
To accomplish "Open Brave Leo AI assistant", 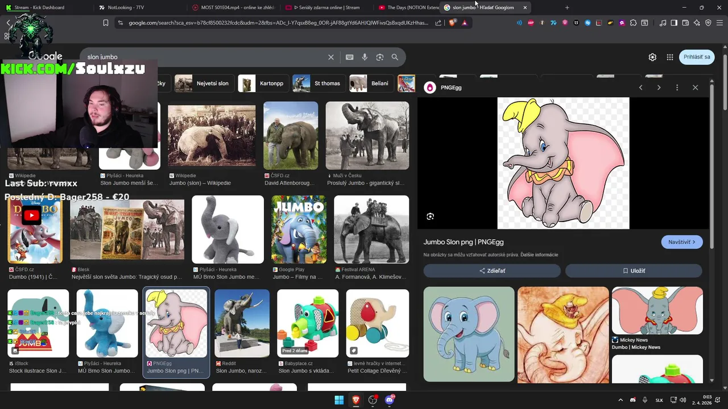I will [697, 23].
